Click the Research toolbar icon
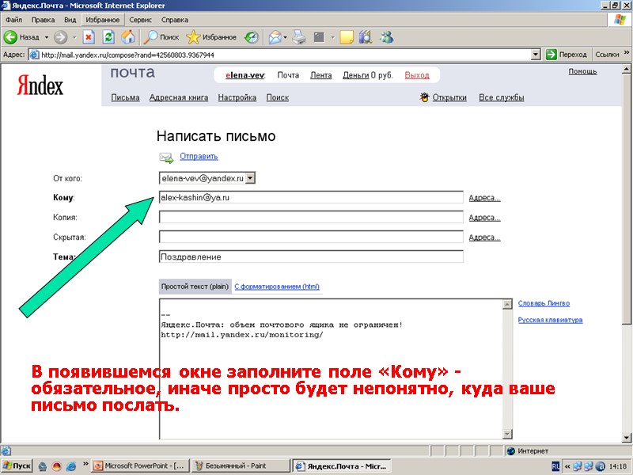The height and width of the screenshot is (475, 633). click(x=365, y=37)
